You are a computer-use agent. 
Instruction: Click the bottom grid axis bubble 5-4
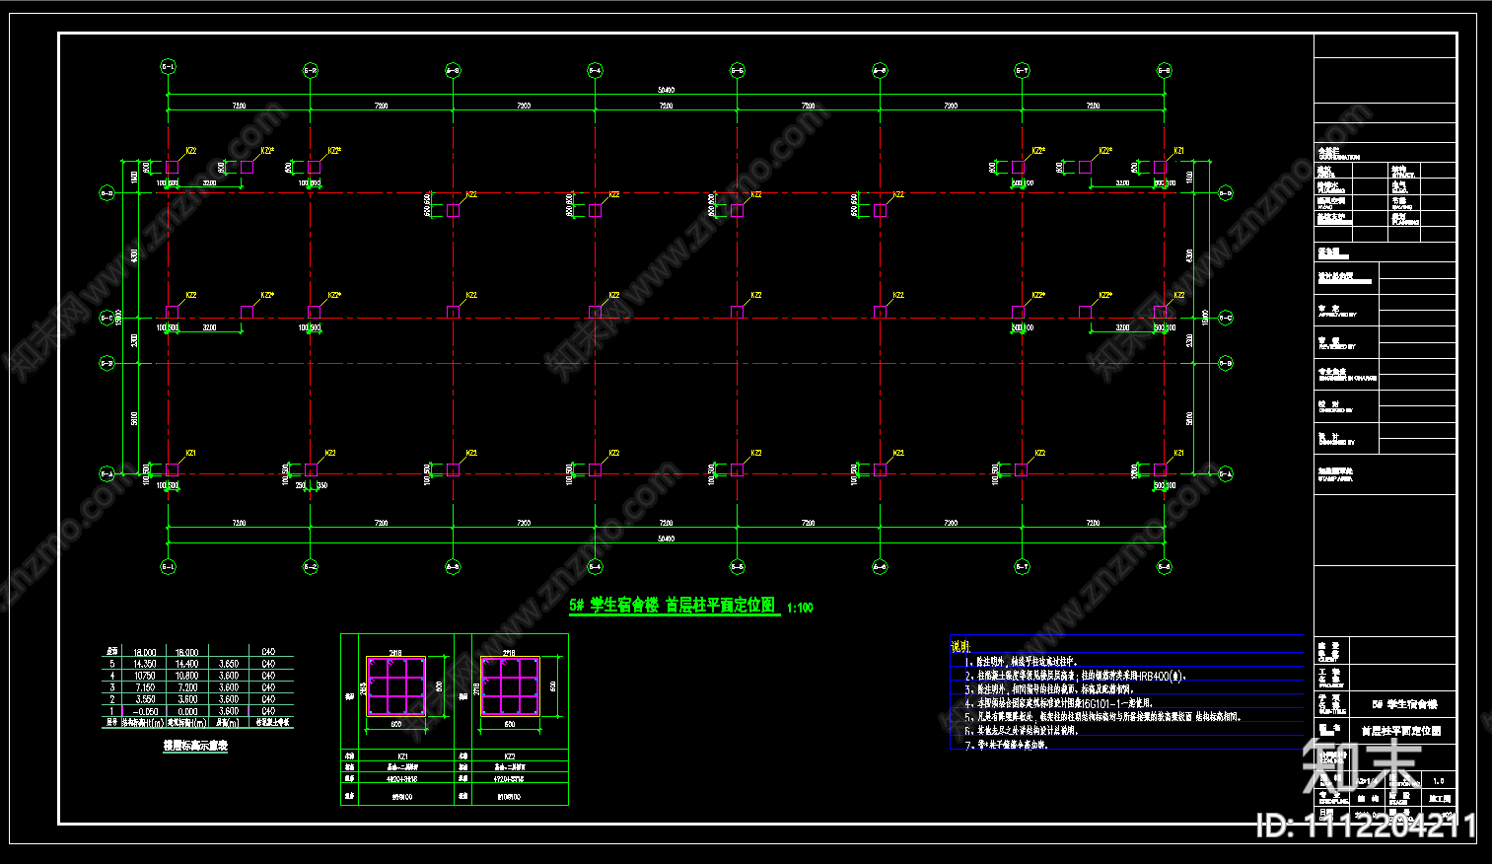595,566
